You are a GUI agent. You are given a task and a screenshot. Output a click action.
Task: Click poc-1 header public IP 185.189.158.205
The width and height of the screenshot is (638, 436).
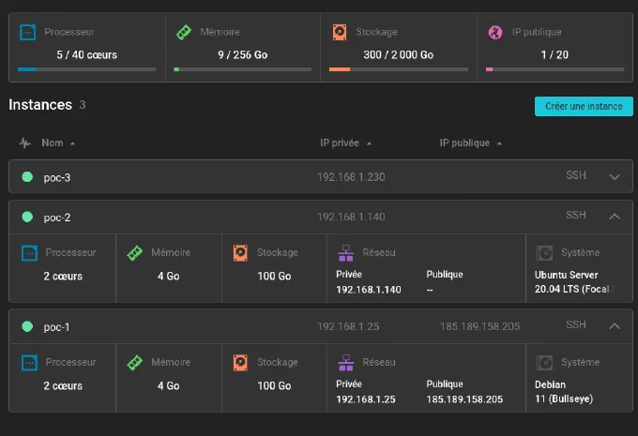click(479, 326)
